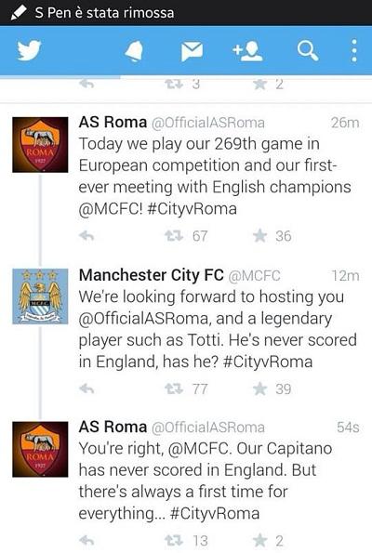The height and width of the screenshot is (553, 372).
Task: Reply to the 269th game tweet
Action: 86,235
